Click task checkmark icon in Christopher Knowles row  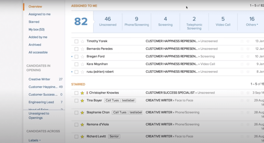248,93
